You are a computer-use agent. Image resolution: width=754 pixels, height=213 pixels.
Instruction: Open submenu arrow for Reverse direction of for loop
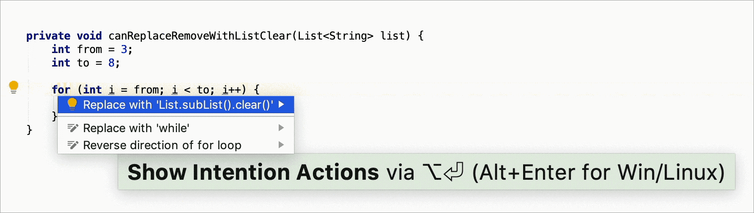pos(281,145)
